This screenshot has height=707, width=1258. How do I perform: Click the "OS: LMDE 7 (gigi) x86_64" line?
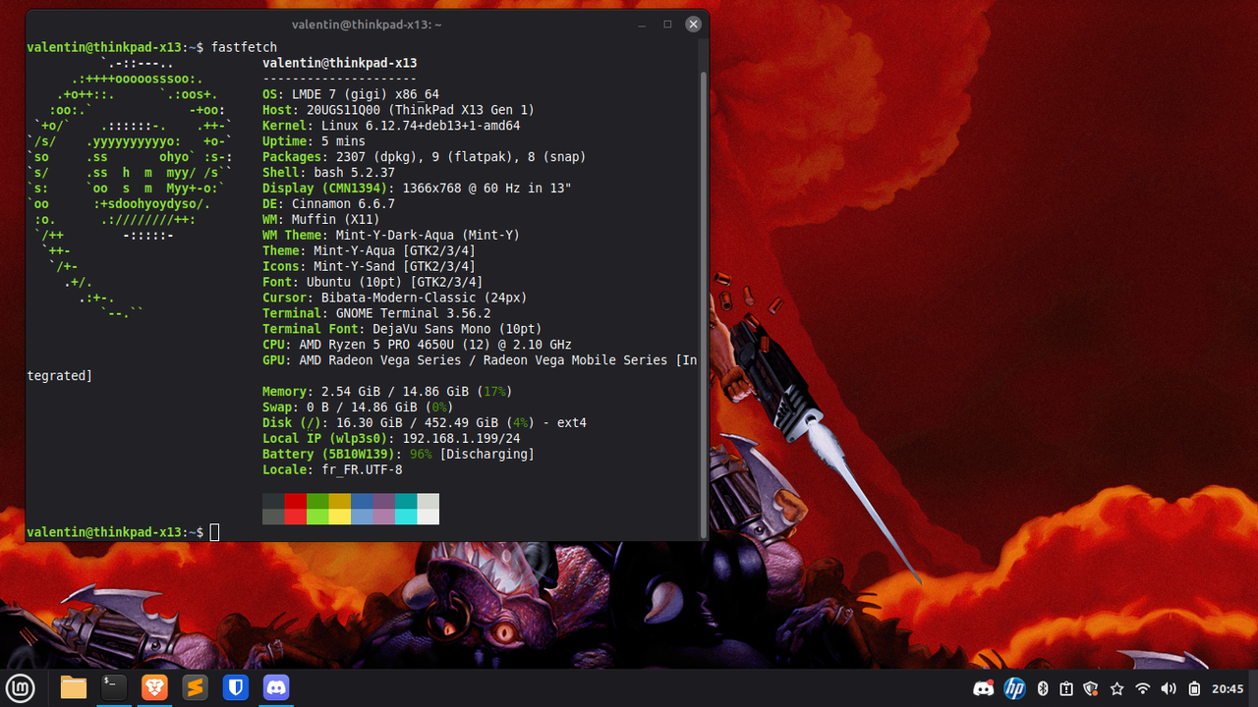pos(351,94)
